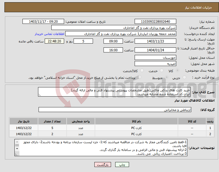Screen dimensions: 219x172
Task: Click the announcement date field 1403/11/17 - 09:20
Action: (43, 22)
